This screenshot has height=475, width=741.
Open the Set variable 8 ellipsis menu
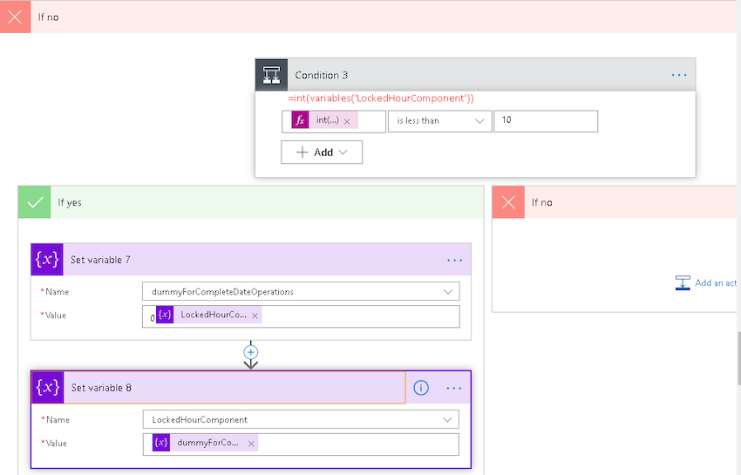tap(453, 388)
